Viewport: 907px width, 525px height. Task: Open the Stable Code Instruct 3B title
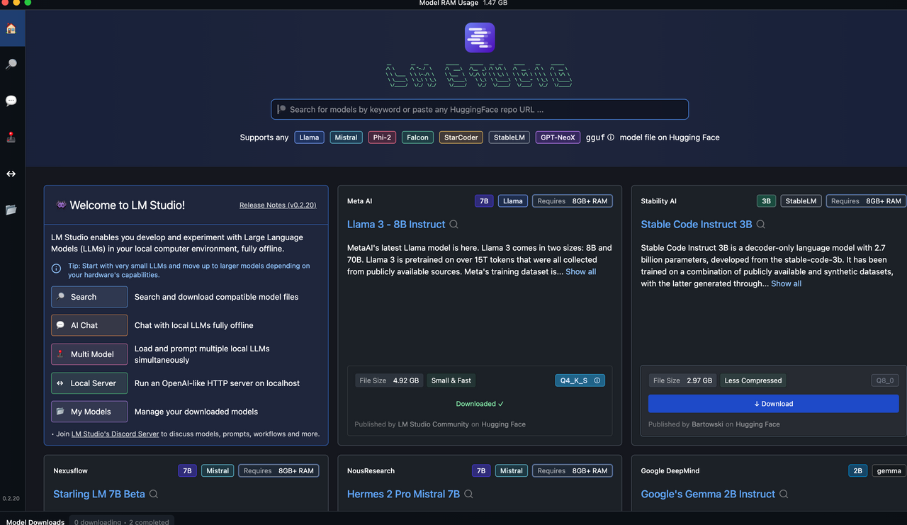(697, 225)
